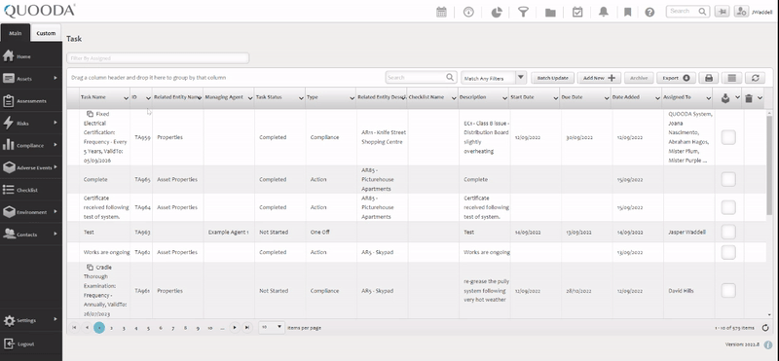The height and width of the screenshot is (361, 779).
Task: Tick the checkbox for task TA961
Action: pos(727,291)
